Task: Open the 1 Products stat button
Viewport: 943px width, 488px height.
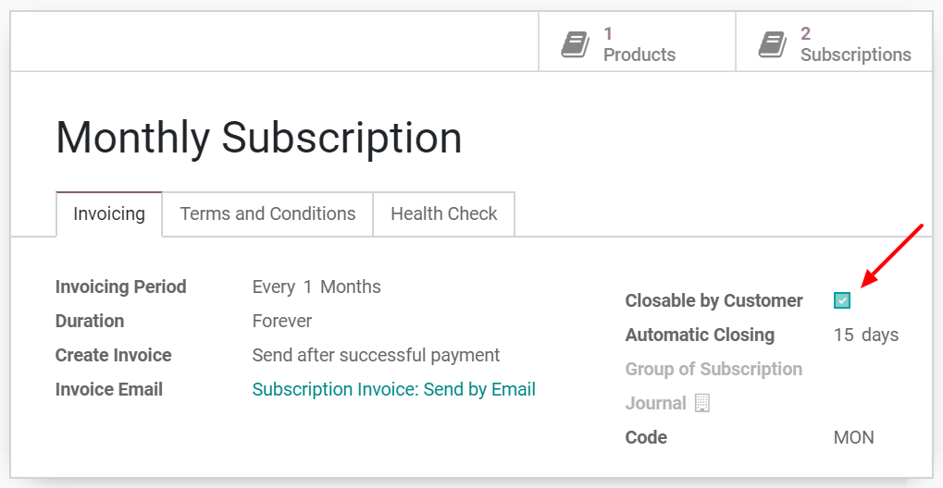Action: click(637, 43)
